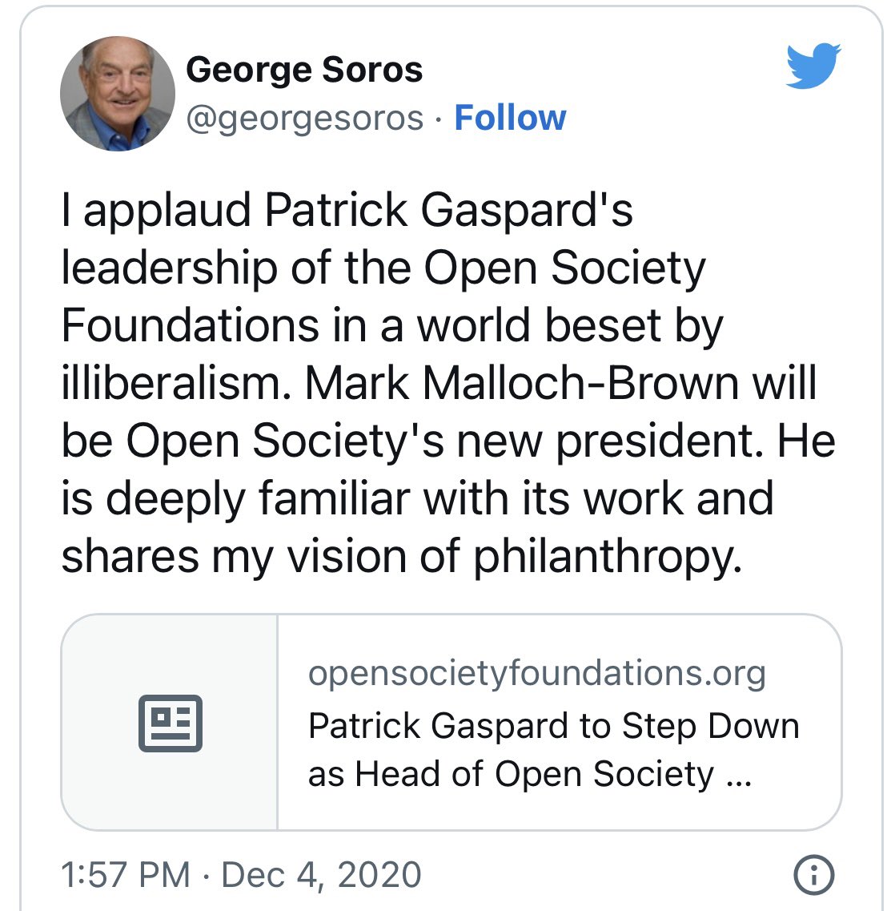Click the word illiberalism in the tweet
Viewport: 891px width, 911px height.
173,384
